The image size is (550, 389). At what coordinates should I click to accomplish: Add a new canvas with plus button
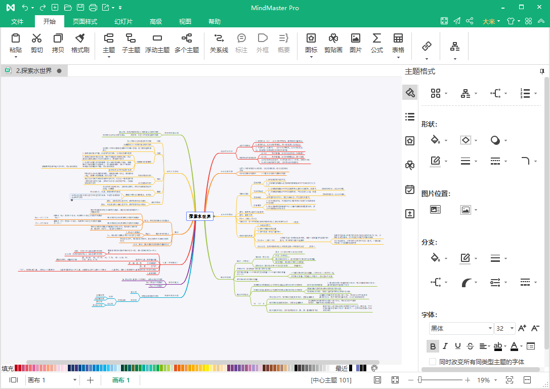tap(90, 380)
